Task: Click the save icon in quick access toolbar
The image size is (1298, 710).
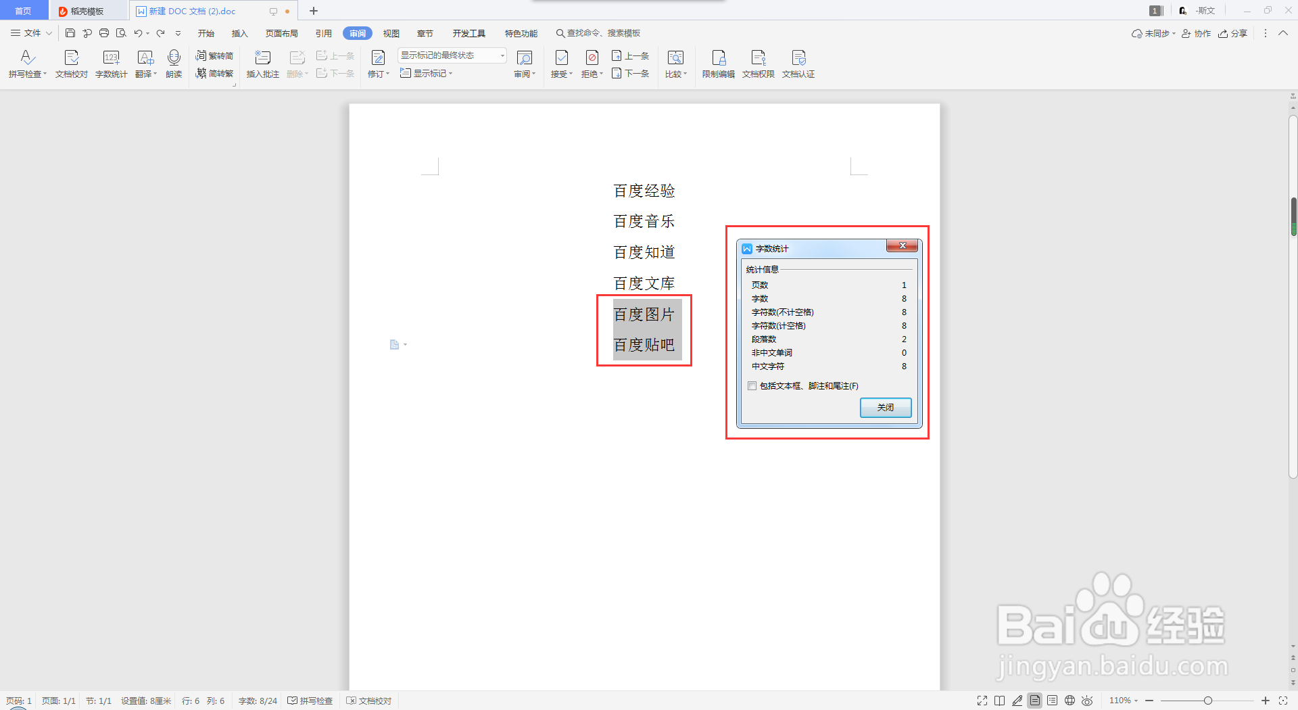Action: 70,33
